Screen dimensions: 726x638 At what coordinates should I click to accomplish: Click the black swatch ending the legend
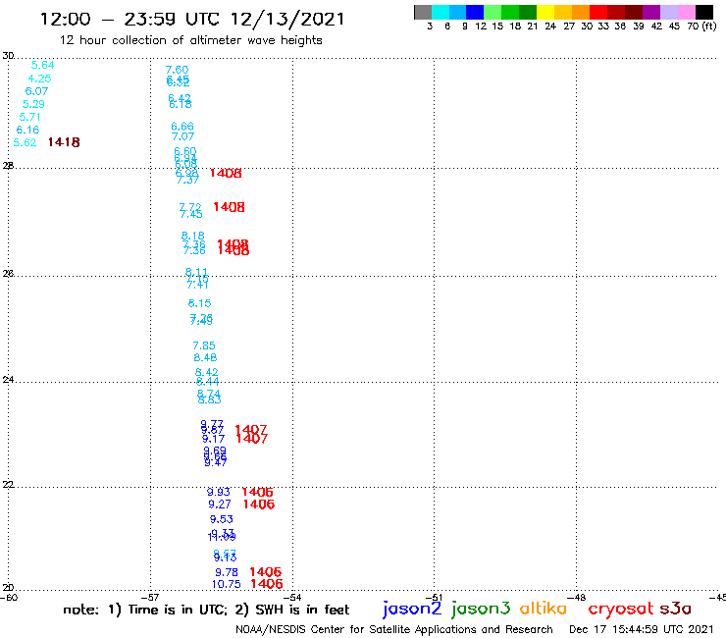[704, 12]
